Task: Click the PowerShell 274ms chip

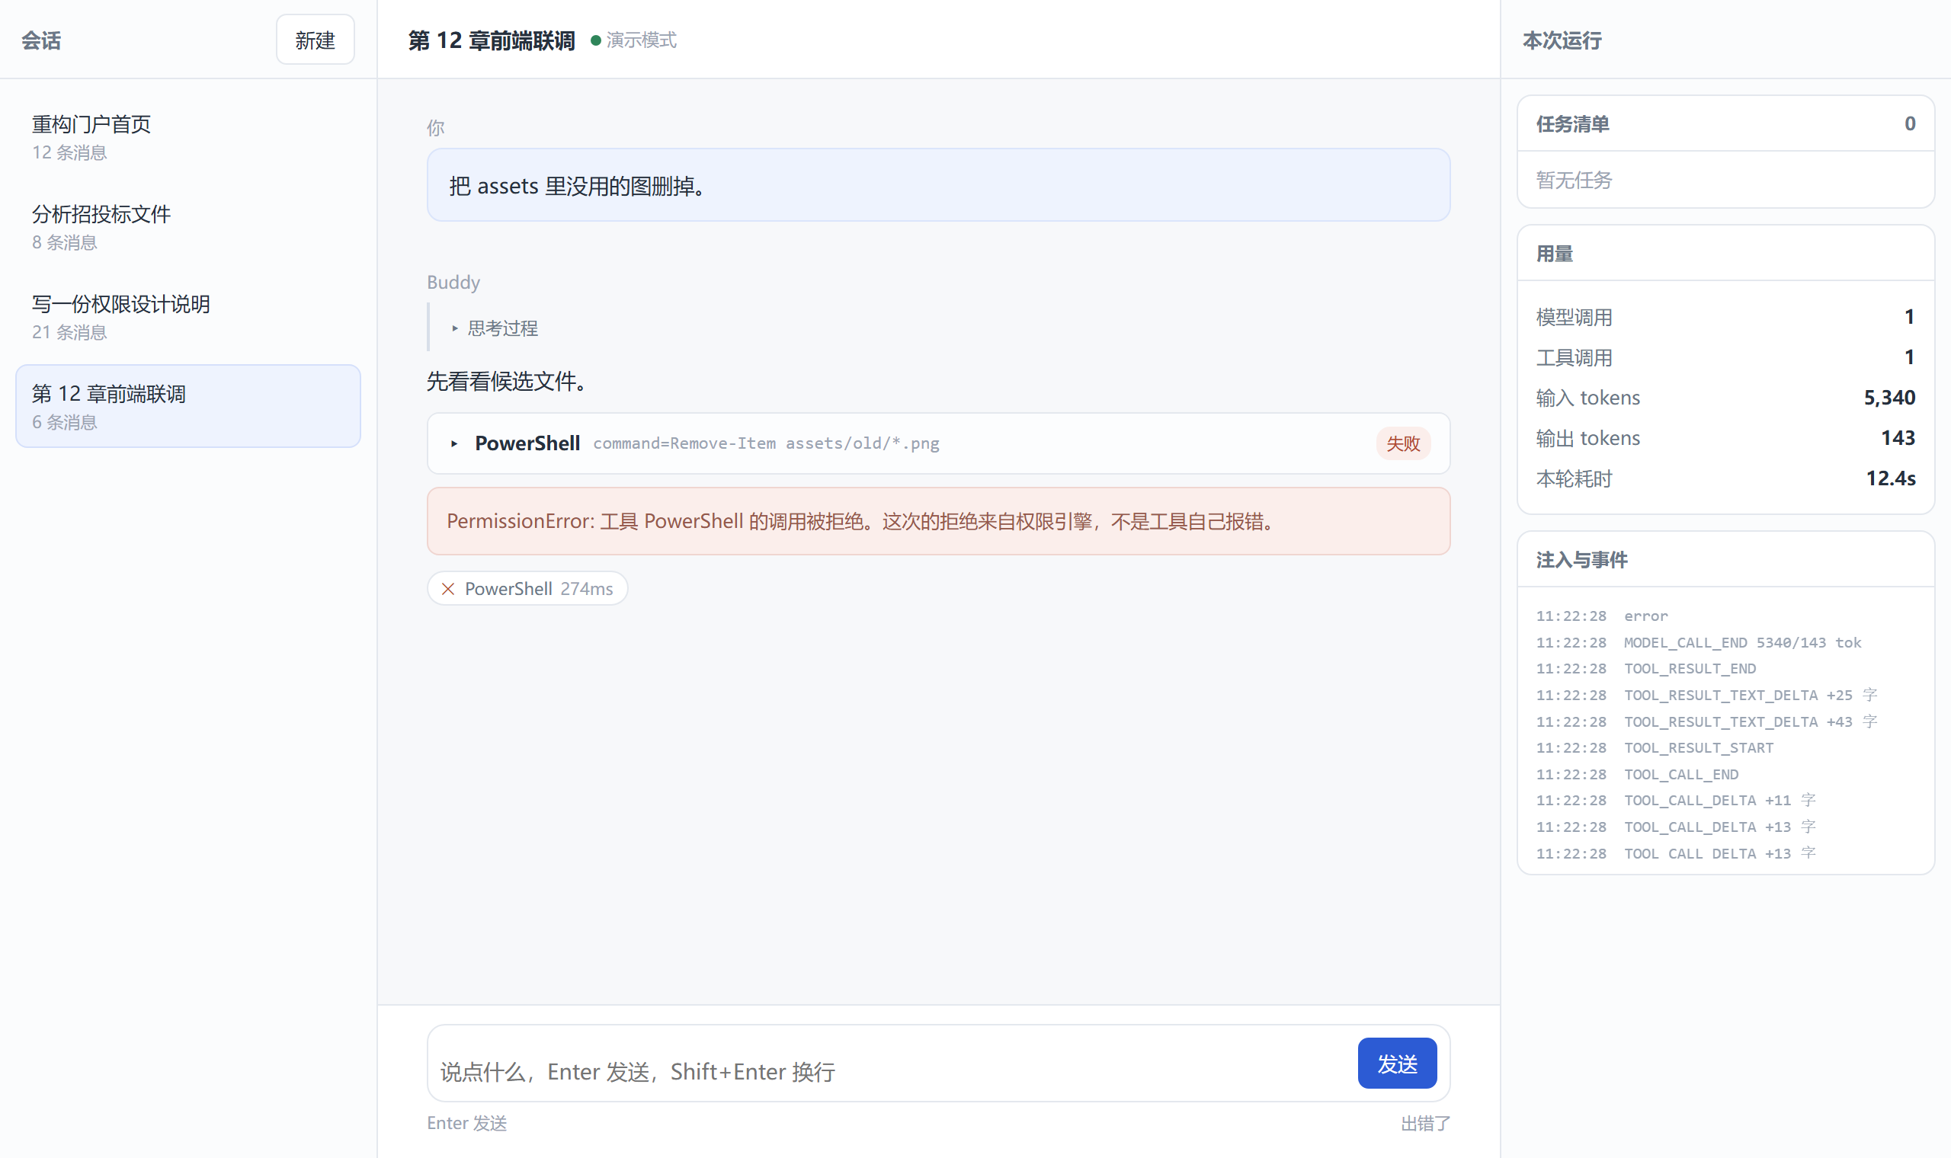Action: [527, 588]
